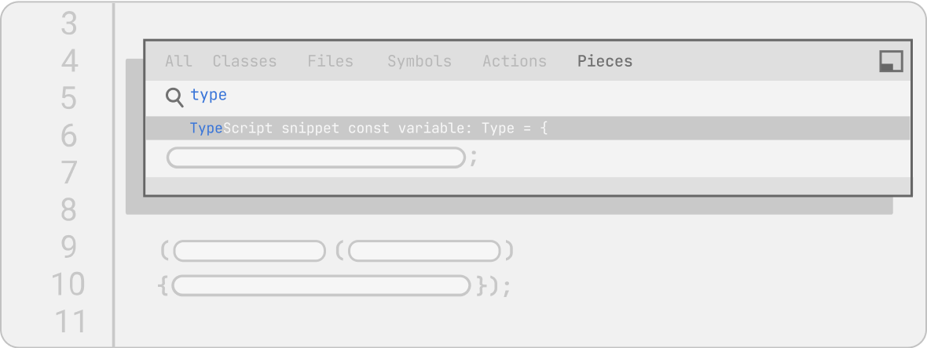Click line number 11 in the gutter
The height and width of the screenshot is (348, 927).
69,321
